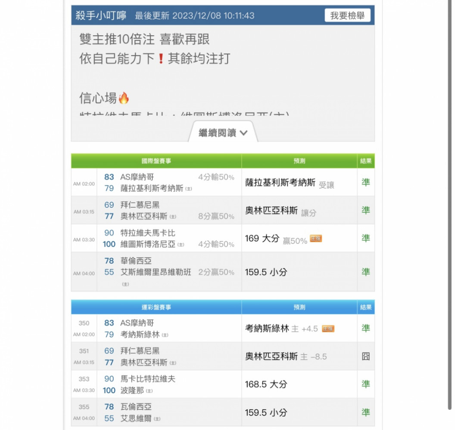This screenshot has width=455, height=430.
Task: Select home team 考納斯綠林 under match 350
Action: pyautogui.click(x=140, y=335)
